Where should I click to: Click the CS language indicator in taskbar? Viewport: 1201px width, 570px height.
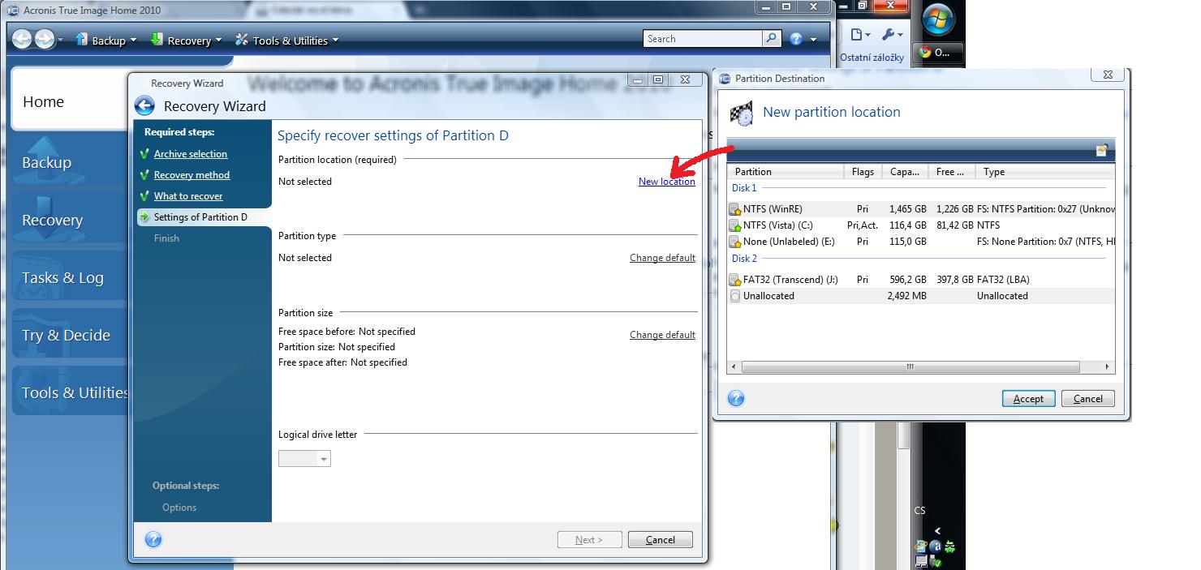[919, 511]
